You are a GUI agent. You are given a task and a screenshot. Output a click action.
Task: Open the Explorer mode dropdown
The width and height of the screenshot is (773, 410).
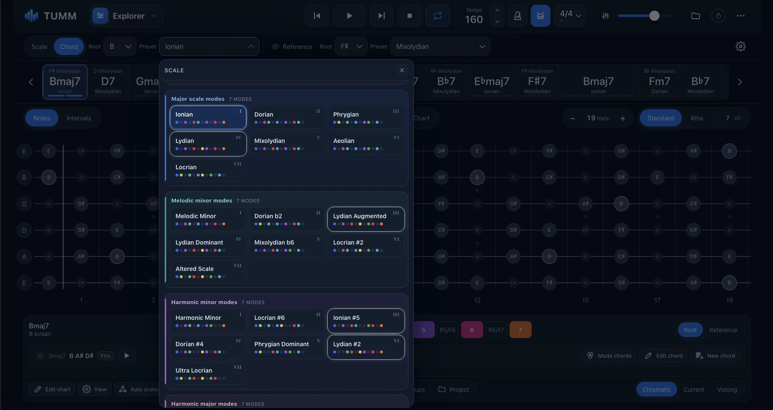click(x=126, y=16)
